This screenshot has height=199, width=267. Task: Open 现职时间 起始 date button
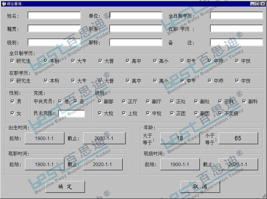[x=45, y=164]
